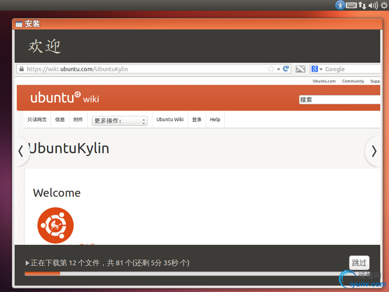Follow the Ubuntu.com link

pyautogui.click(x=324, y=81)
